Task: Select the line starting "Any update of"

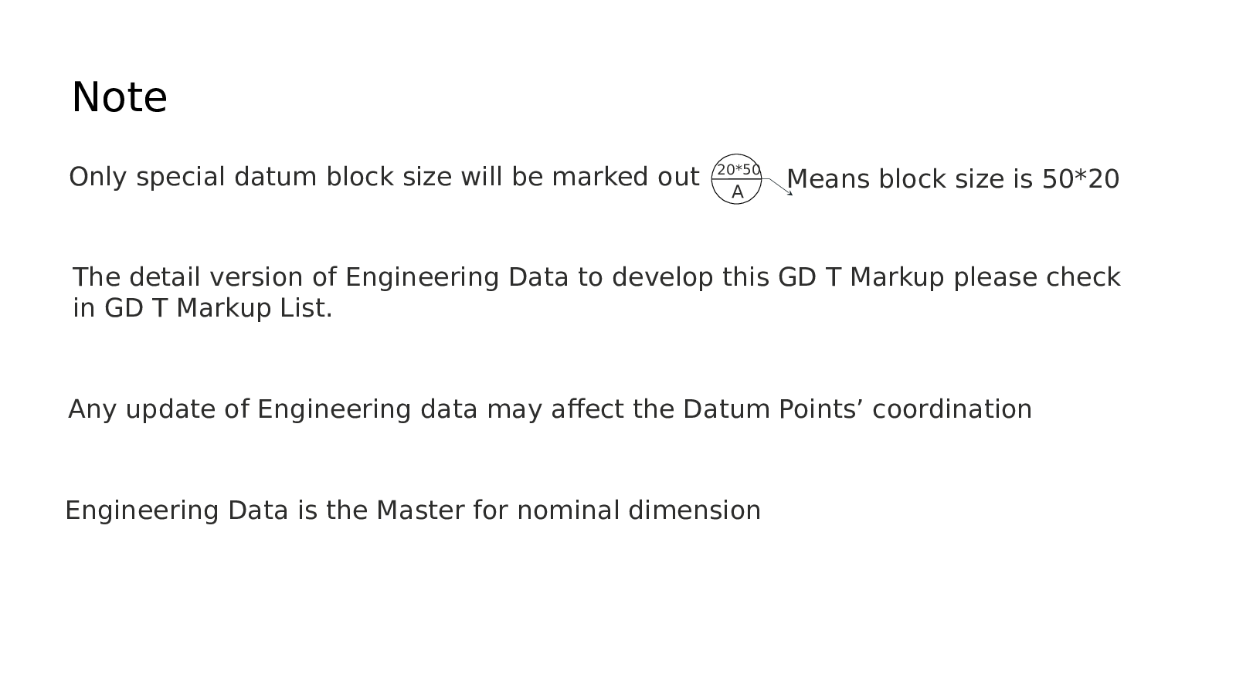Action: point(549,409)
